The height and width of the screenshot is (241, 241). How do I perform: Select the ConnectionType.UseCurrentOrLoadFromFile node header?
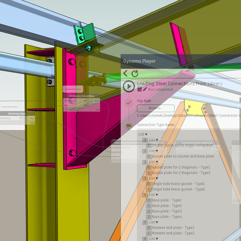pyautogui.click(x=139, y=143)
